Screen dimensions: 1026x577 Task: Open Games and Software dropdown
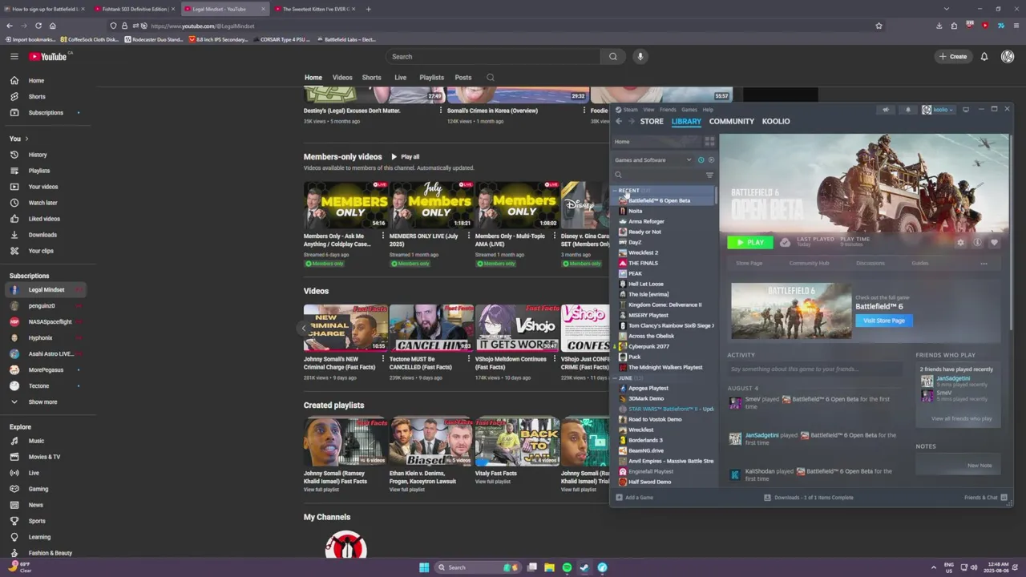click(x=652, y=159)
